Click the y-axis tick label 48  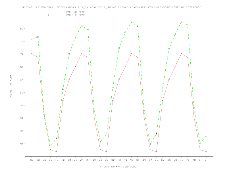pos(22,131)
